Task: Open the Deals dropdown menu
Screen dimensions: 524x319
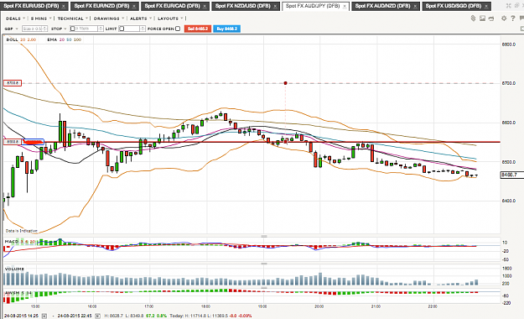Action: 15,18
